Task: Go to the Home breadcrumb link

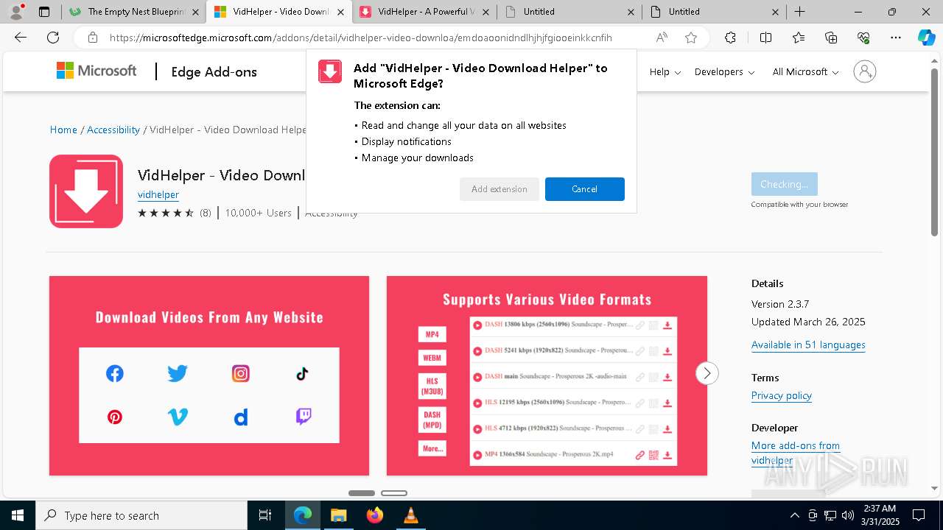Action: tap(63, 130)
